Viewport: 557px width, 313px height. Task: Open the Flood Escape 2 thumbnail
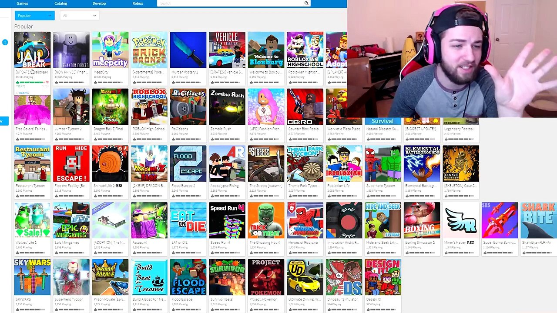[x=188, y=163]
